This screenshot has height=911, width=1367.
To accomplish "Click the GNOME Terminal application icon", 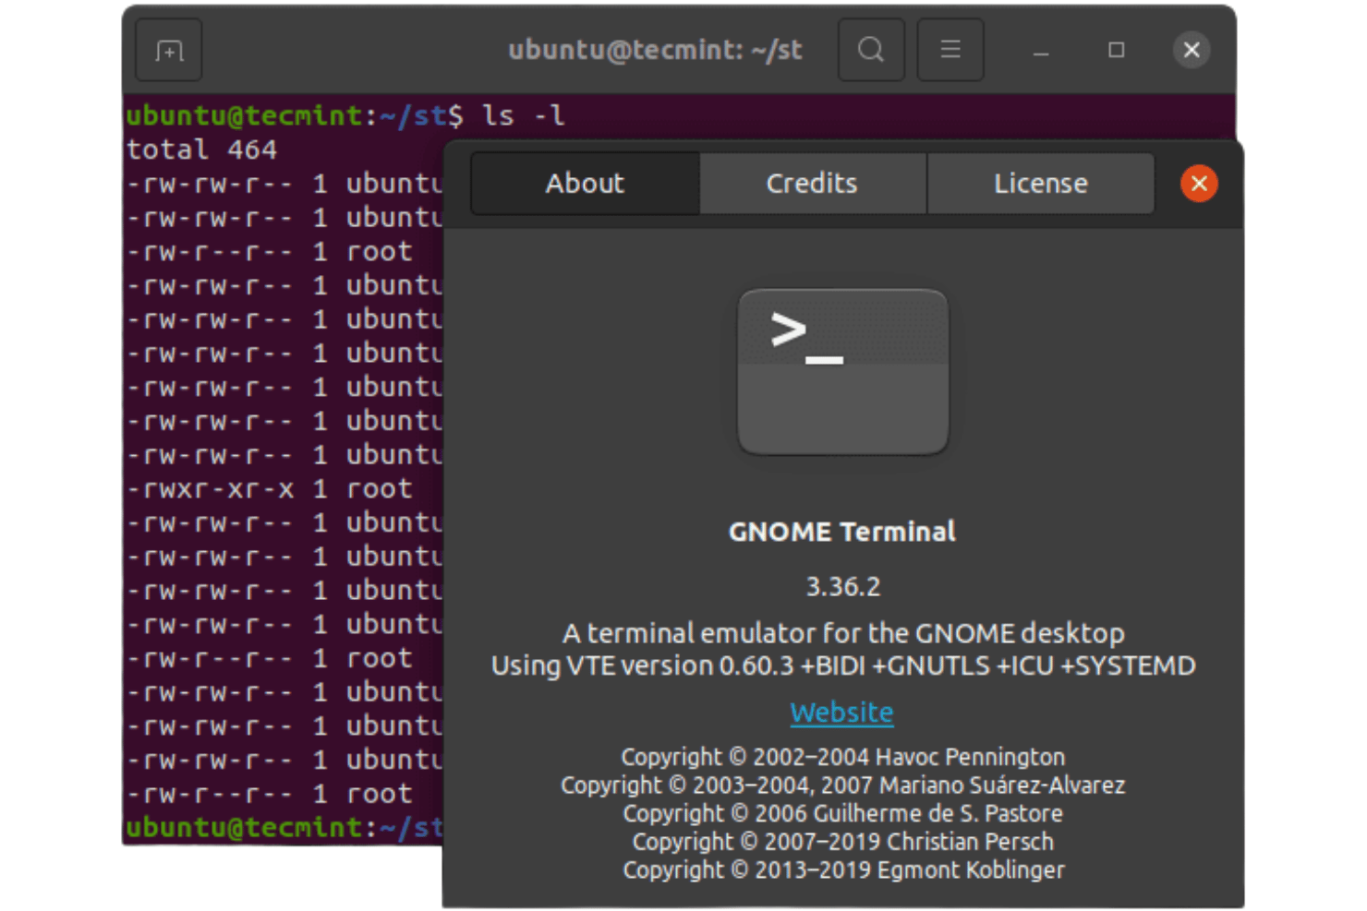I will 842,372.
